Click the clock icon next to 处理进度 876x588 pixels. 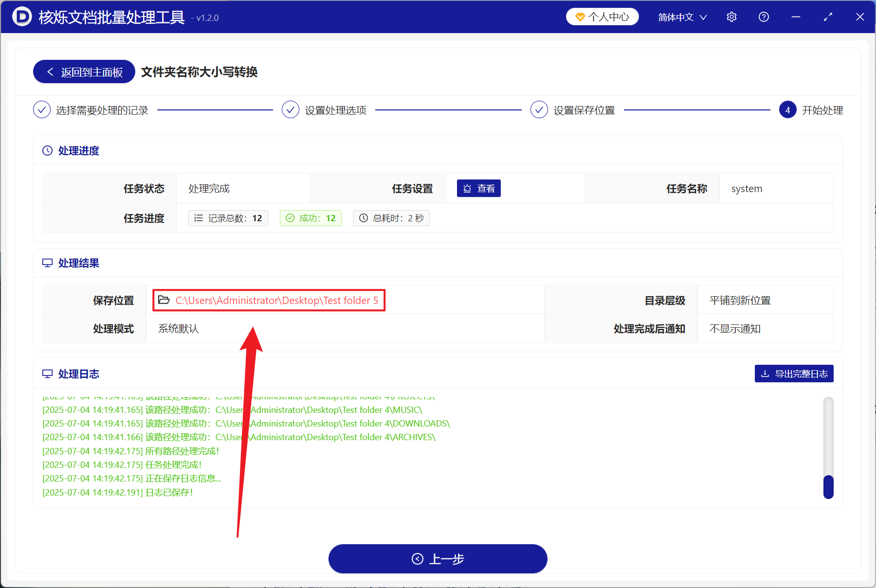click(x=47, y=151)
